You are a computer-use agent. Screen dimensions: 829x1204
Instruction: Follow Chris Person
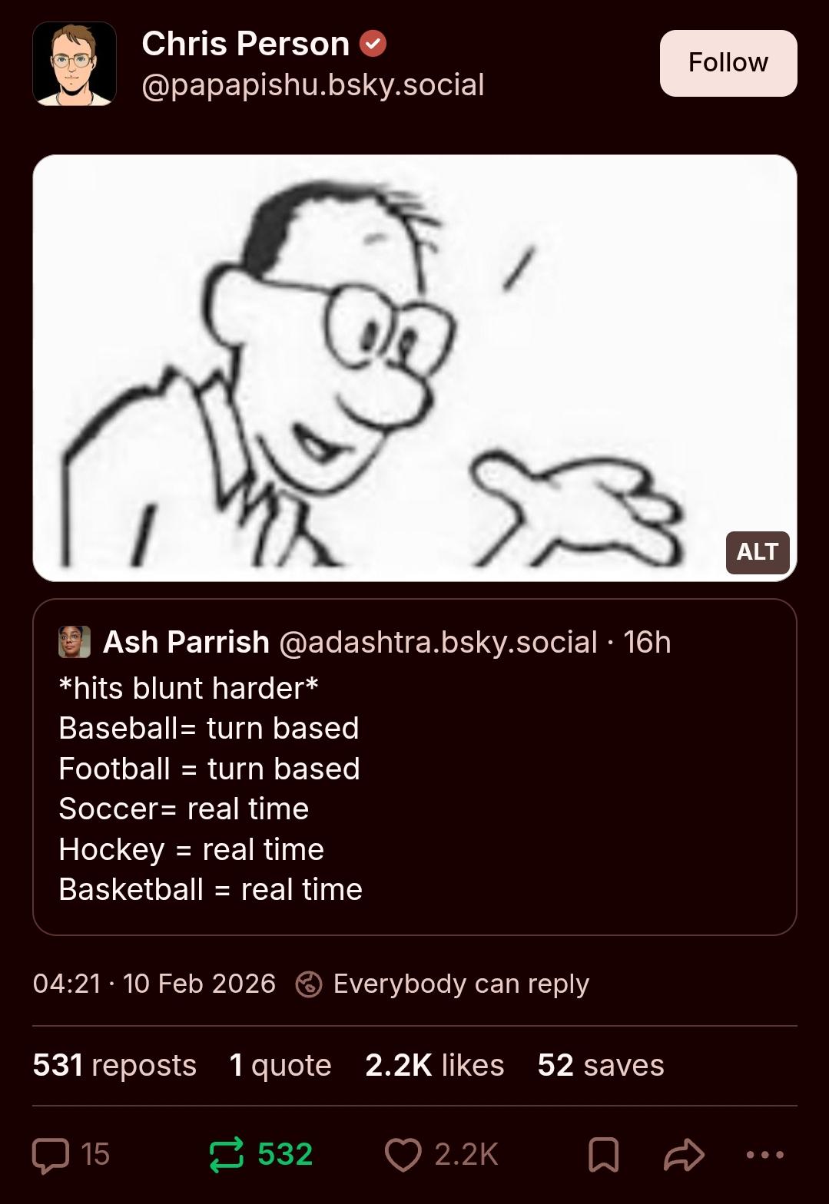[x=728, y=63]
